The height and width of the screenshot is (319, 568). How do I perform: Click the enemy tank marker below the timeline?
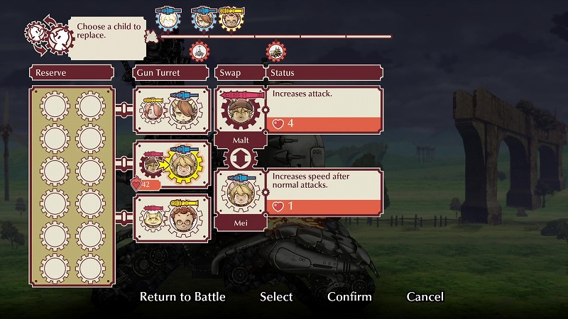coord(276,52)
